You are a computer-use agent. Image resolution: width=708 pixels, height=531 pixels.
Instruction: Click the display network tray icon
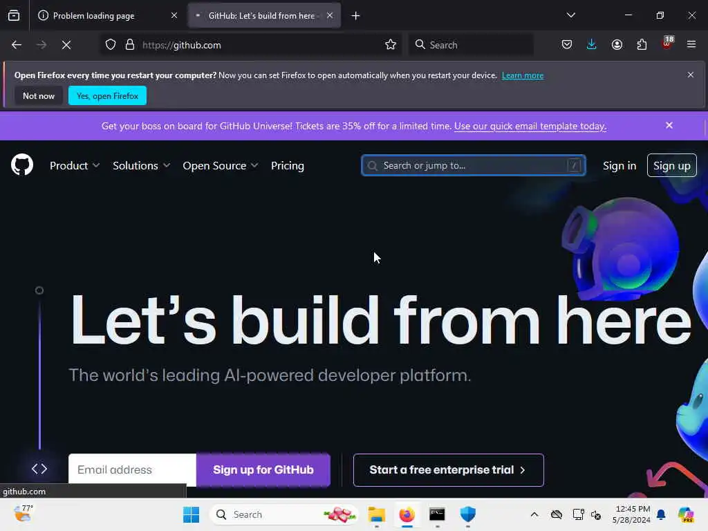coord(578,514)
